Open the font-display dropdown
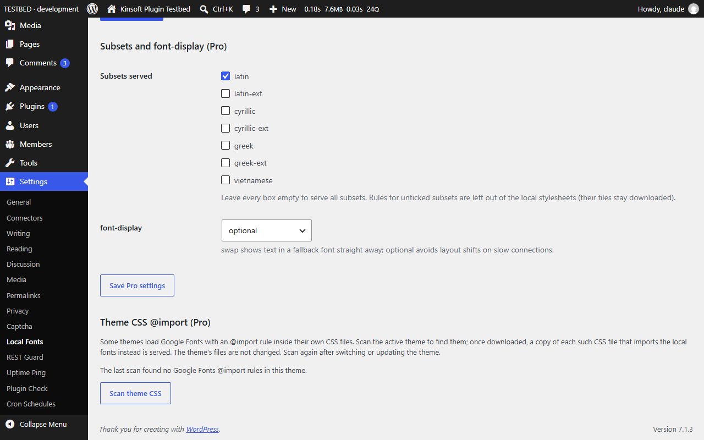The width and height of the screenshot is (704, 440). click(267, 230)
